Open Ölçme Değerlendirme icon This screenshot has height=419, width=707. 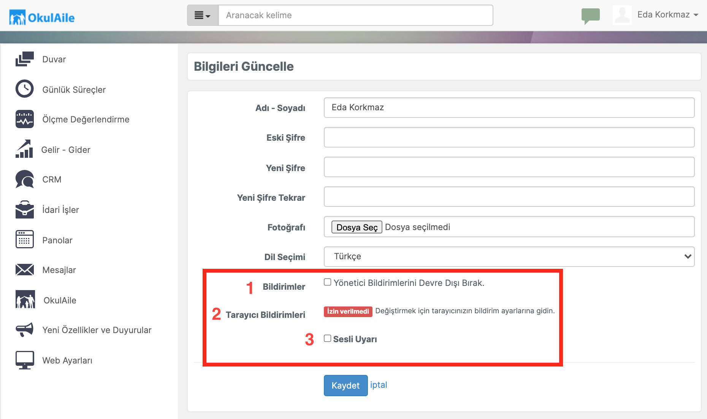pos(25,119)
